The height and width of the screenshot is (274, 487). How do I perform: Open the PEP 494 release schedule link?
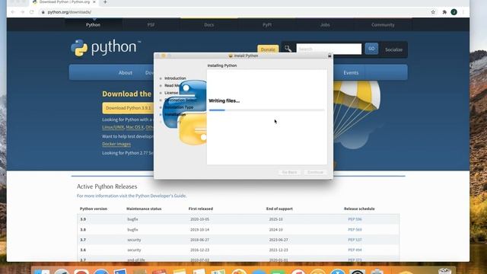point(355,250)
